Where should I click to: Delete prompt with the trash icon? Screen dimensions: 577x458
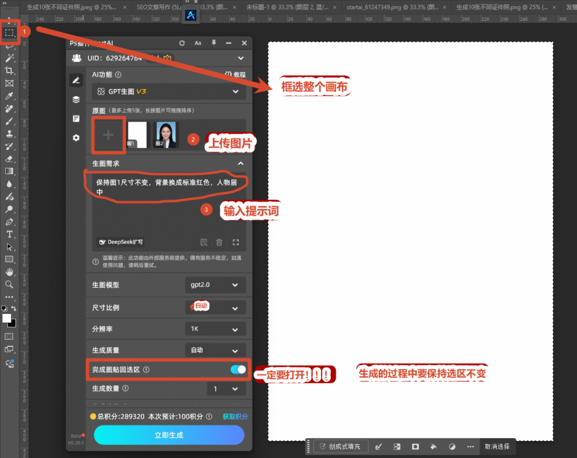coord(219,242)
